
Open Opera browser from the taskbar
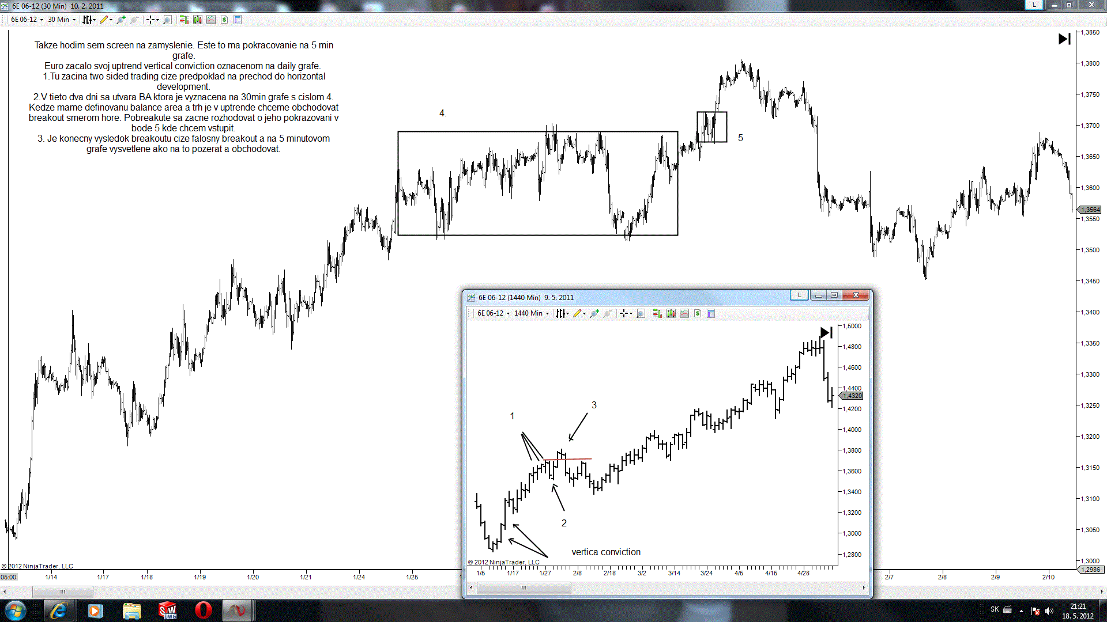203,610
